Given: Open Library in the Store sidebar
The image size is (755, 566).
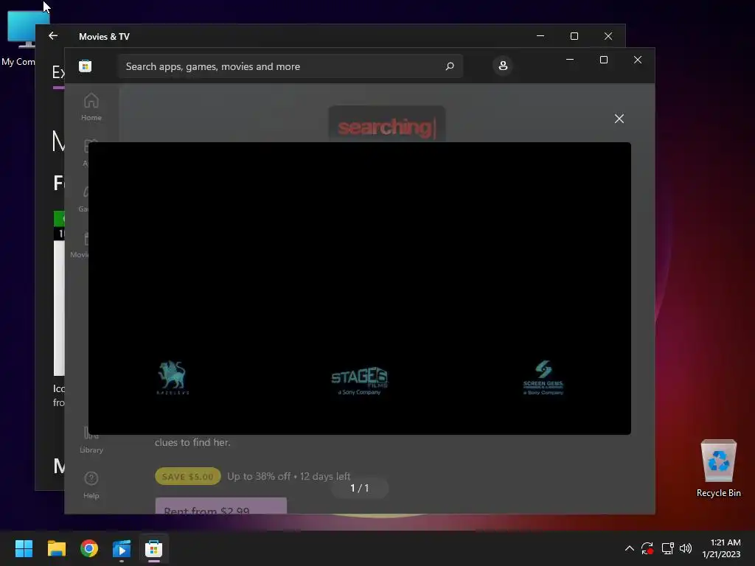Looking at the screenshot, I should [91, 439].
